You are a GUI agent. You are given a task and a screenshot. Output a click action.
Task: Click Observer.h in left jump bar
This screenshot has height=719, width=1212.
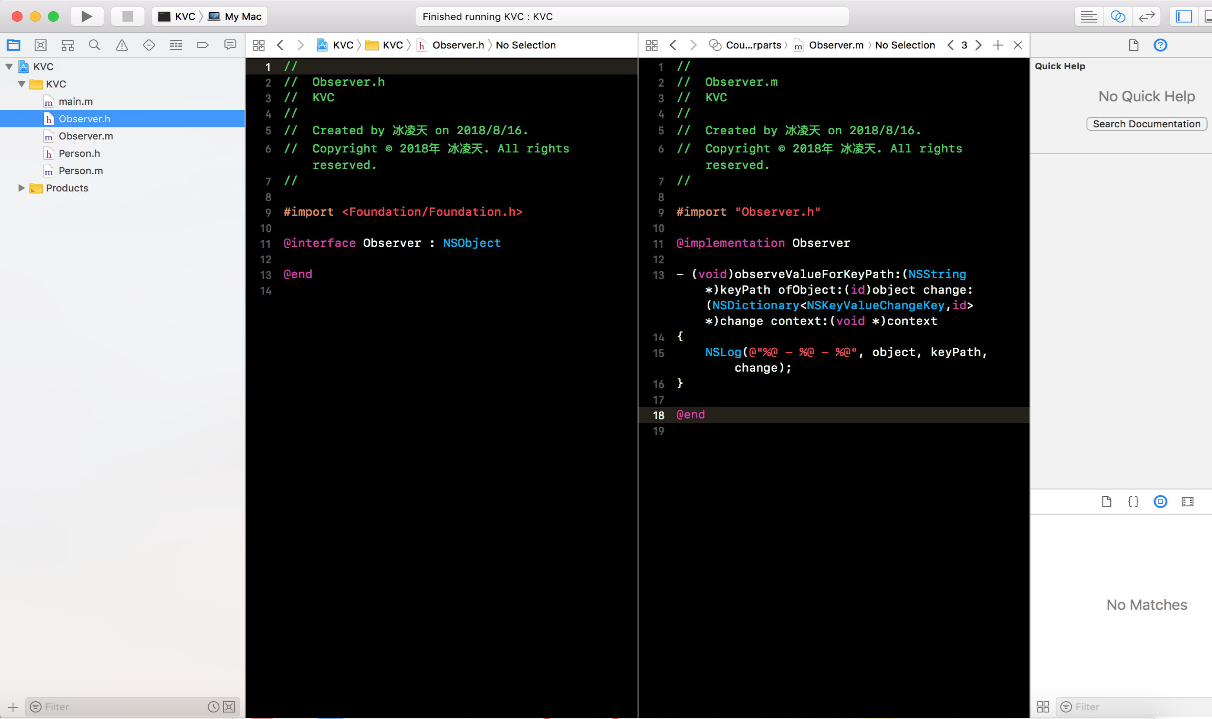458,45
